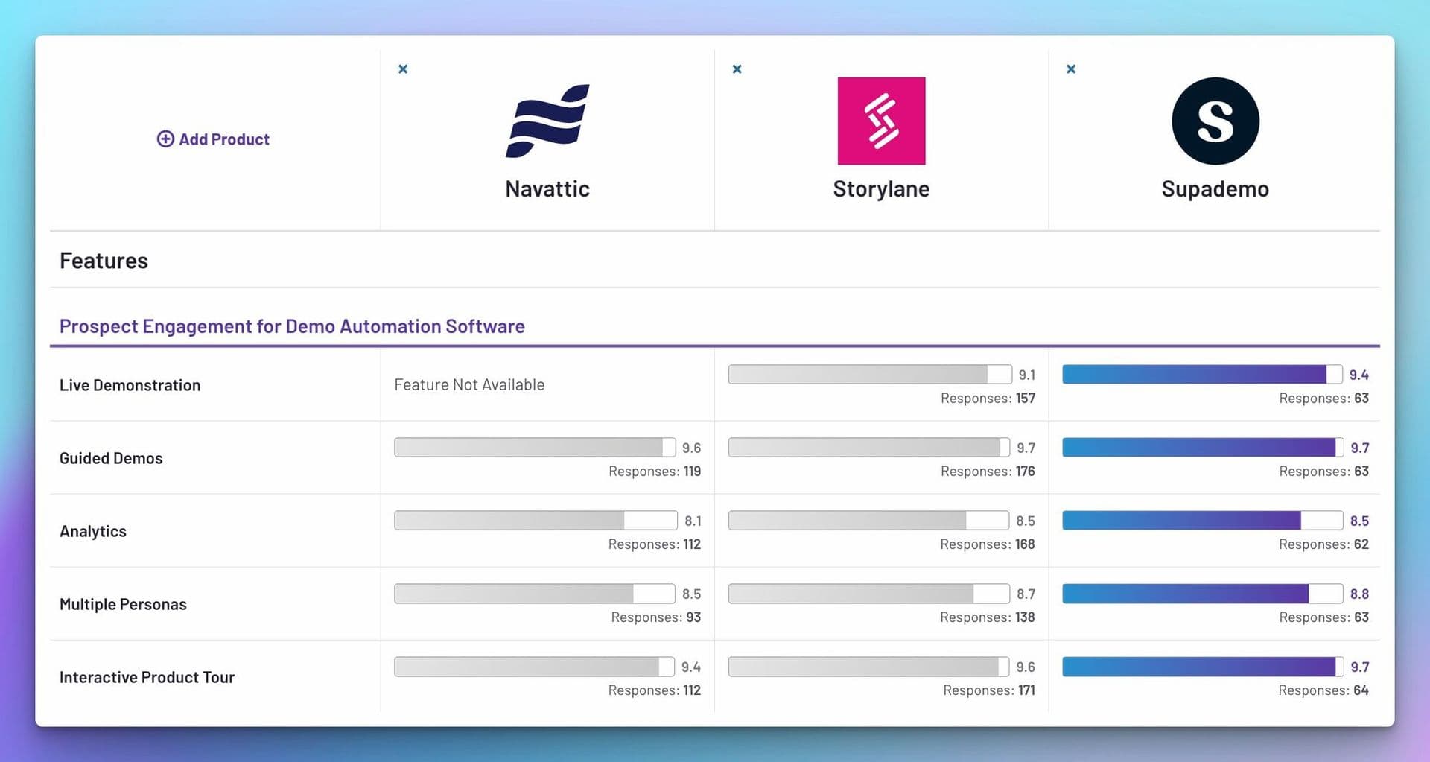This screenshot has width=1430, height=762.
Task: Select the Multiple Personas row label
Action: (123, 604)
